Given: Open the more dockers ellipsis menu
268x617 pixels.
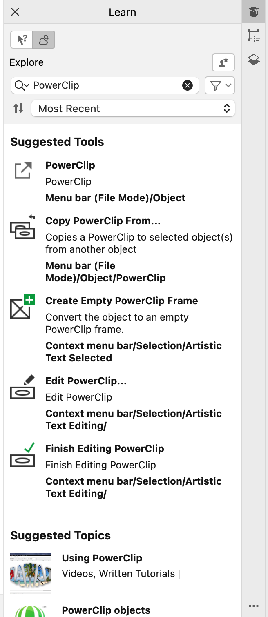Looking at the screenshot, I should click(254, 606).
